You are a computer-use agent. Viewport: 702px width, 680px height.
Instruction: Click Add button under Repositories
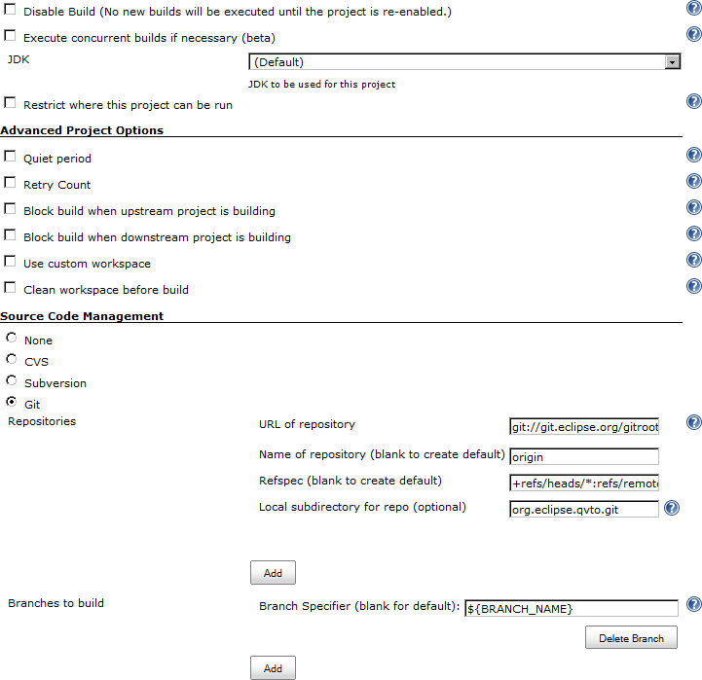click(273, 573)
